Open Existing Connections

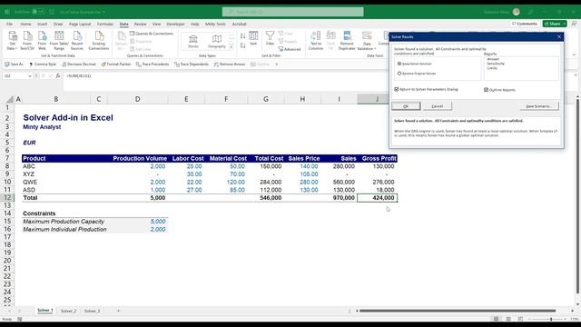tap(99, 40)
